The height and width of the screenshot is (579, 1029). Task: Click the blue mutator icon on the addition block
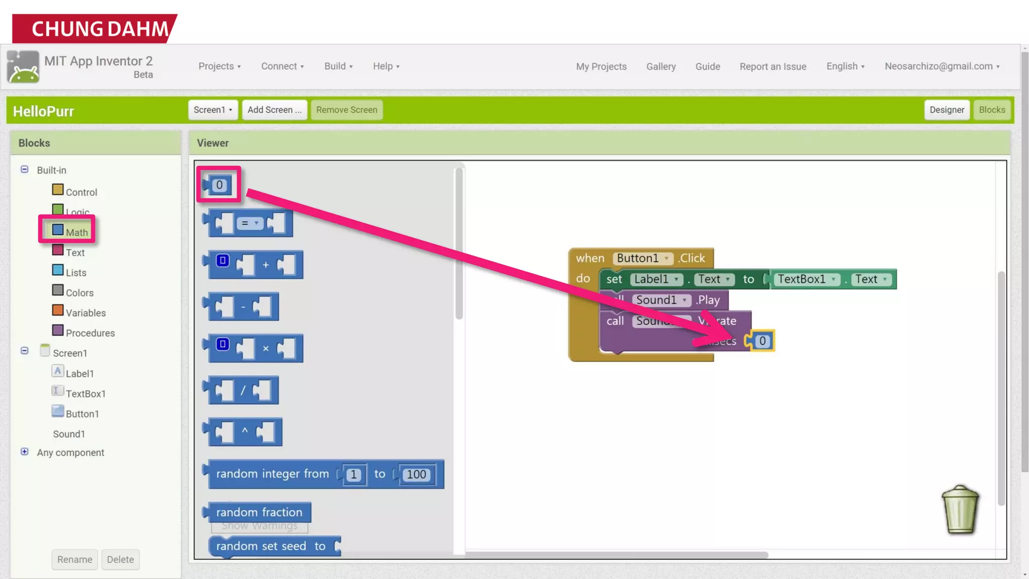tap(223, 261)
